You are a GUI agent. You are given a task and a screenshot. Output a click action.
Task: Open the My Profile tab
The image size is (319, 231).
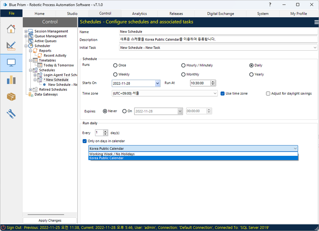pyautogui.click(x=299, y=14)
